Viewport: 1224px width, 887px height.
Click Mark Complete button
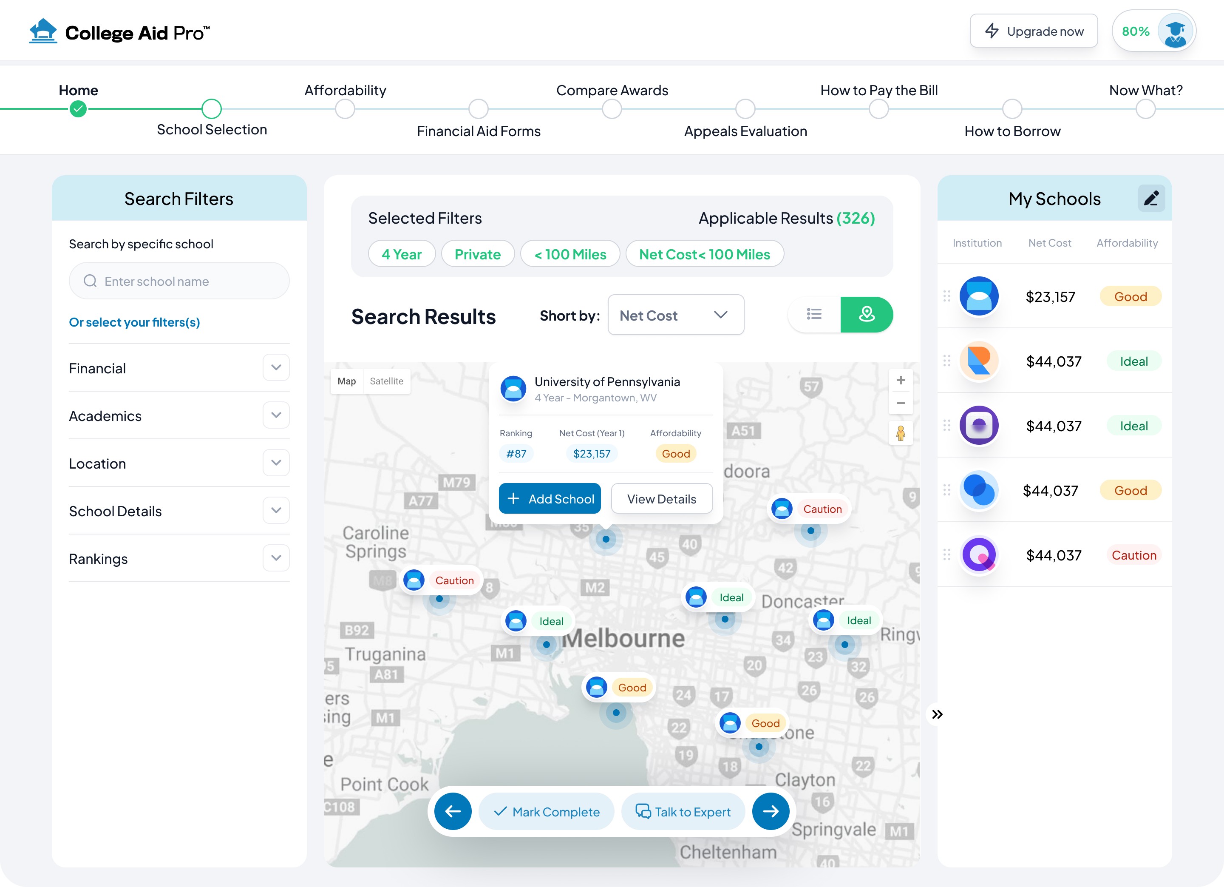click(546, 811)
